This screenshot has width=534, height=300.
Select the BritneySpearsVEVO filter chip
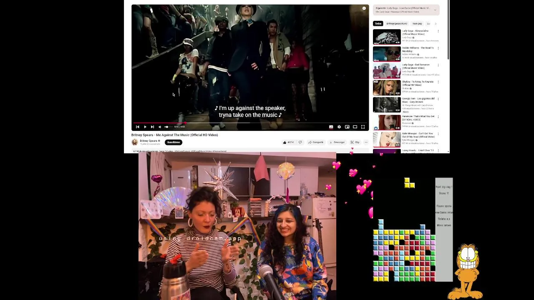coord(397,24)
